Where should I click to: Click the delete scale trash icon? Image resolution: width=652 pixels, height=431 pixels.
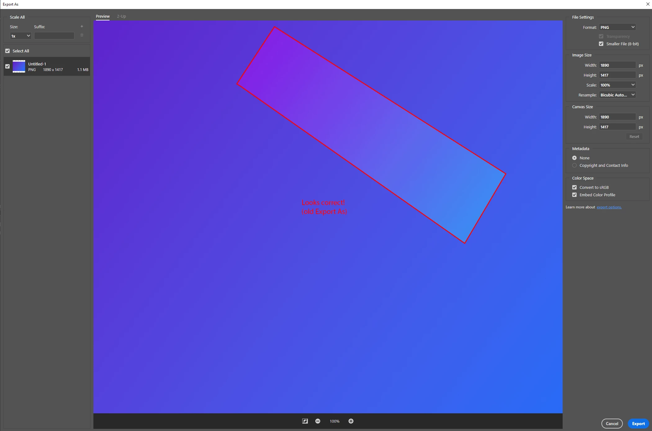point(82,35)
